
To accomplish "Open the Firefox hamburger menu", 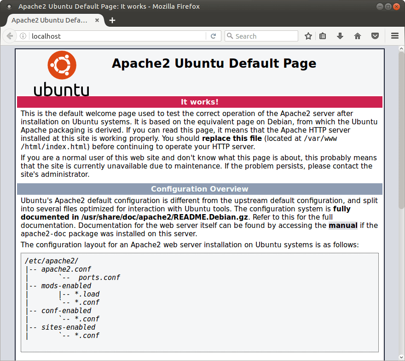I will tap(395, 36).
